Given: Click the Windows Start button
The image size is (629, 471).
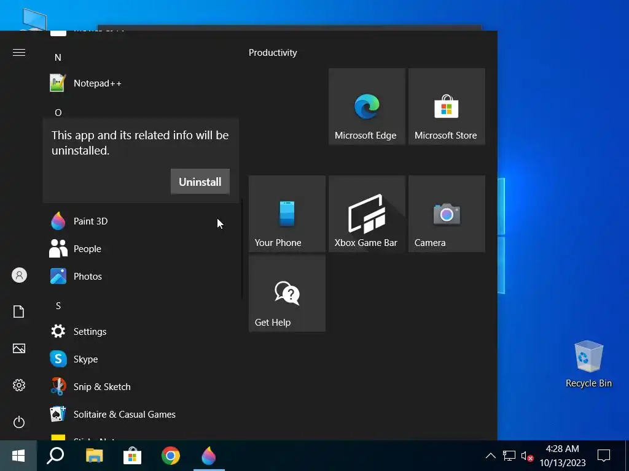Looking at the screenshot, I should (18, 456).
